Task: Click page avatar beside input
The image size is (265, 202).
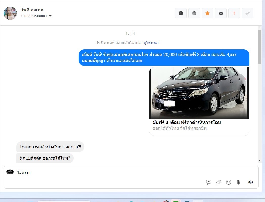Action: [x=10, y=172]
